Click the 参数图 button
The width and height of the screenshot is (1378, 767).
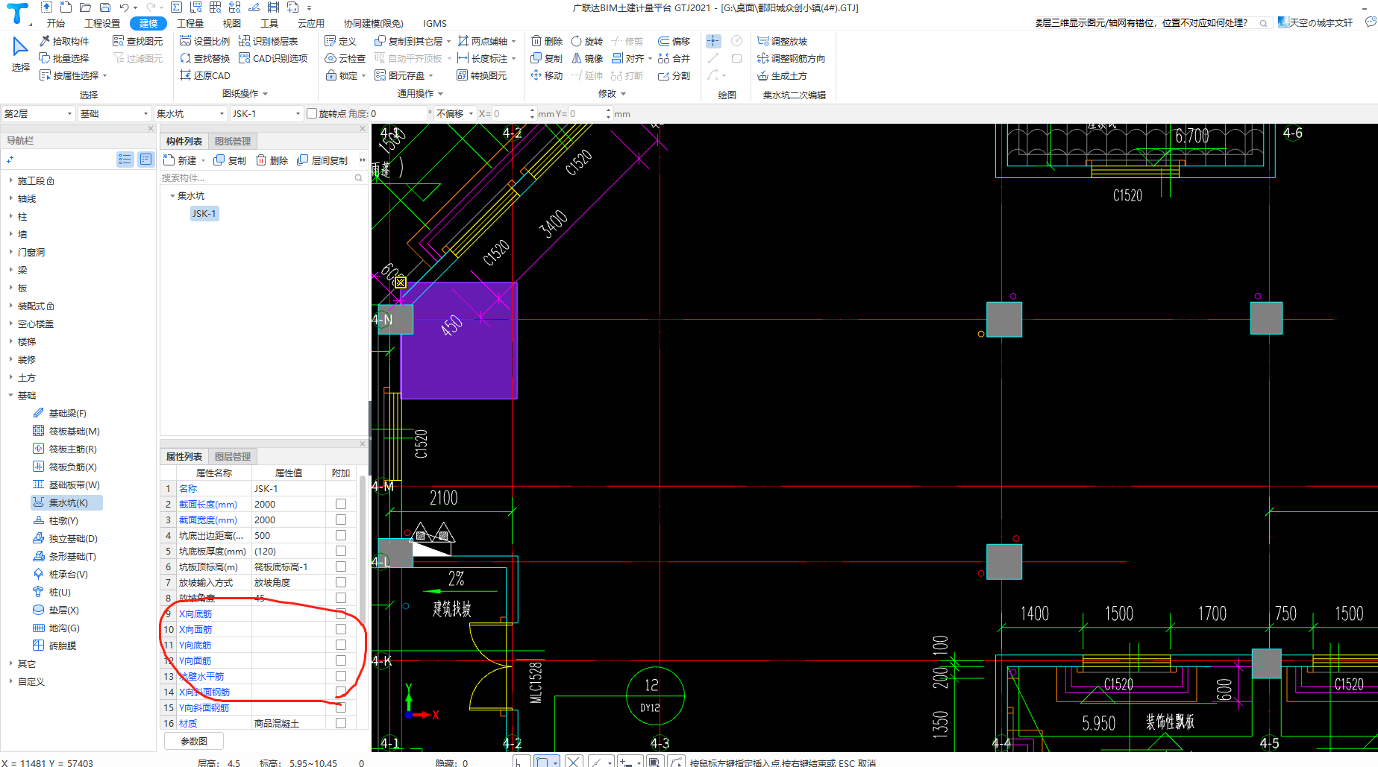coord(194,741)
